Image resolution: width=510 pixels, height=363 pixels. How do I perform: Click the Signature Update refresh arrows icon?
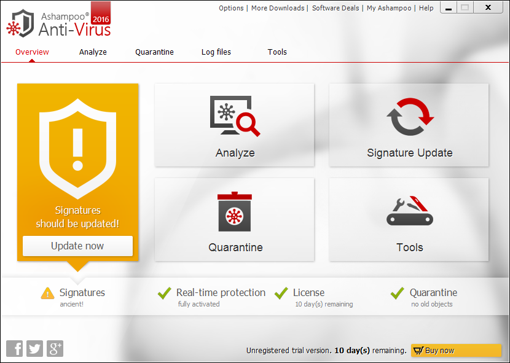click(x=410, y=117)
